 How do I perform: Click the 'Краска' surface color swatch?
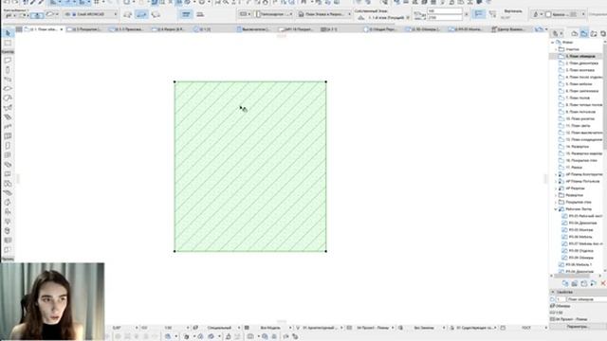(x=573, y=14)
